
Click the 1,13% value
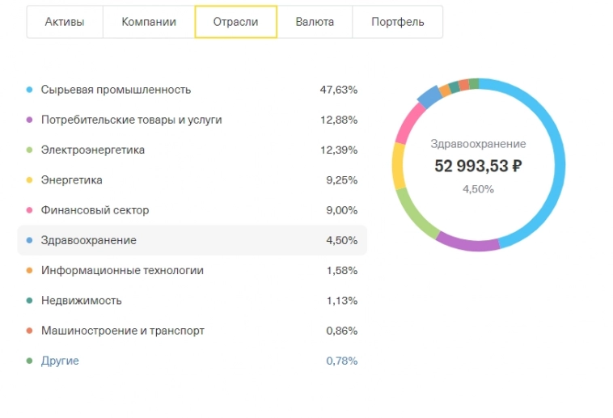pyautogui.click(x=342, y=301)
